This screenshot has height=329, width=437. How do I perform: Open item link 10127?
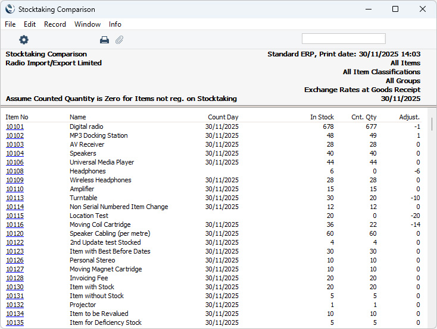(15, 269)
